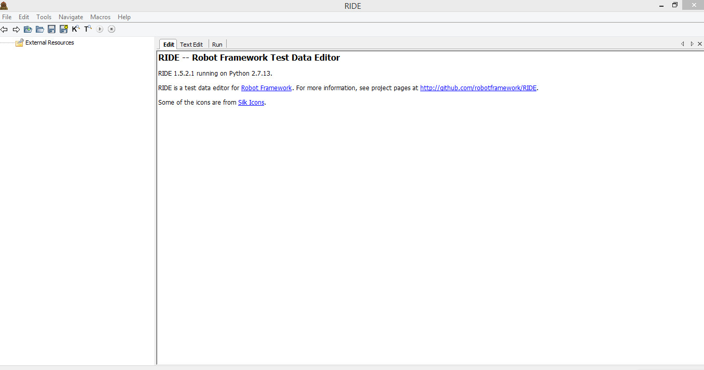Open the Navigate menu
Viewport: 704px width, 370px height.
(x=71, y=17)
